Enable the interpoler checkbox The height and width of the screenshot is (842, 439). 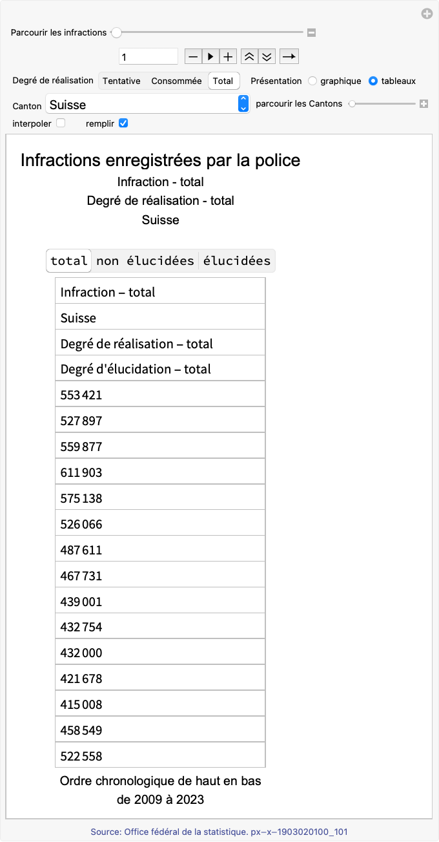coord(61,123)
